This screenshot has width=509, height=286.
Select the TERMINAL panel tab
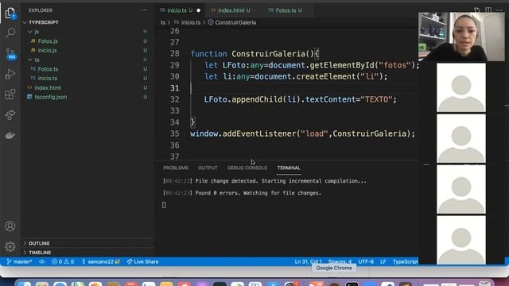point(289,168)
